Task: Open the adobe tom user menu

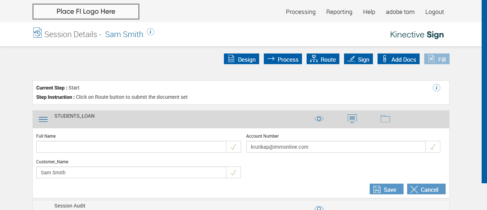Action: coord(400,12)
